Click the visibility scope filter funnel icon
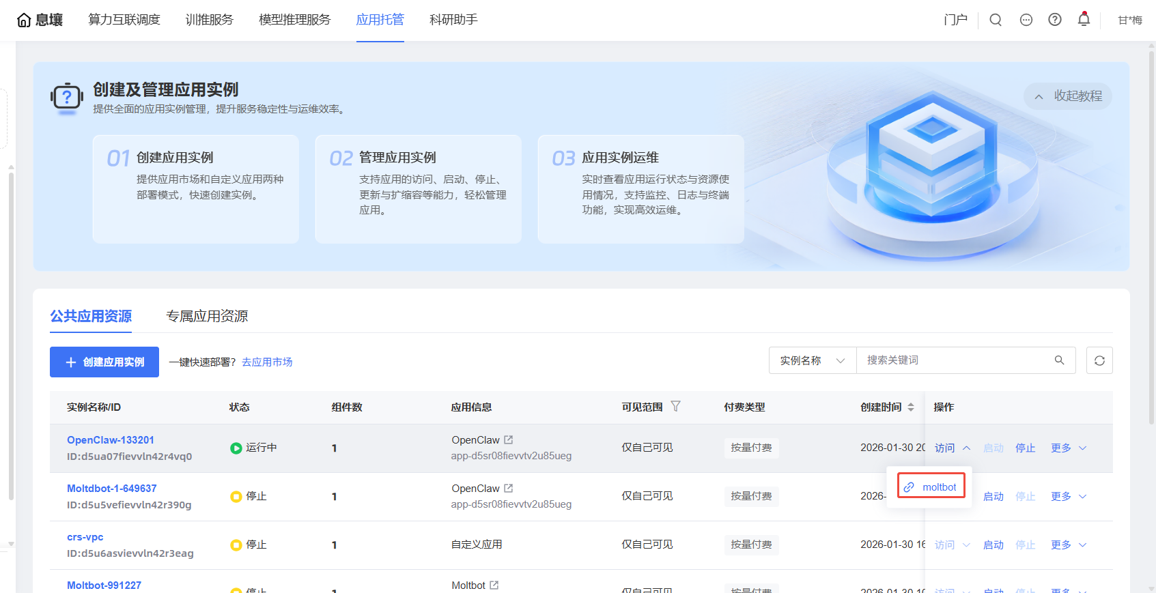This screenshot has width=1156, height=593. click(675, 406)
